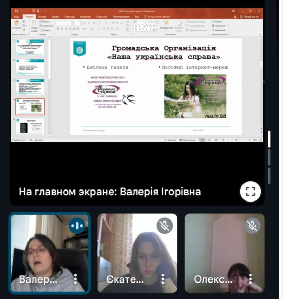Select slide 3 thumbnail in the slide panel
283x299 pixels.
tap(30, 87)
